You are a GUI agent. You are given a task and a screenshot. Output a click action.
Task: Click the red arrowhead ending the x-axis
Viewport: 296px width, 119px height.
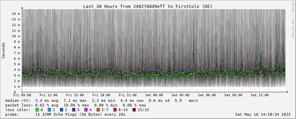pyautogui.click(x=287, y=92)
